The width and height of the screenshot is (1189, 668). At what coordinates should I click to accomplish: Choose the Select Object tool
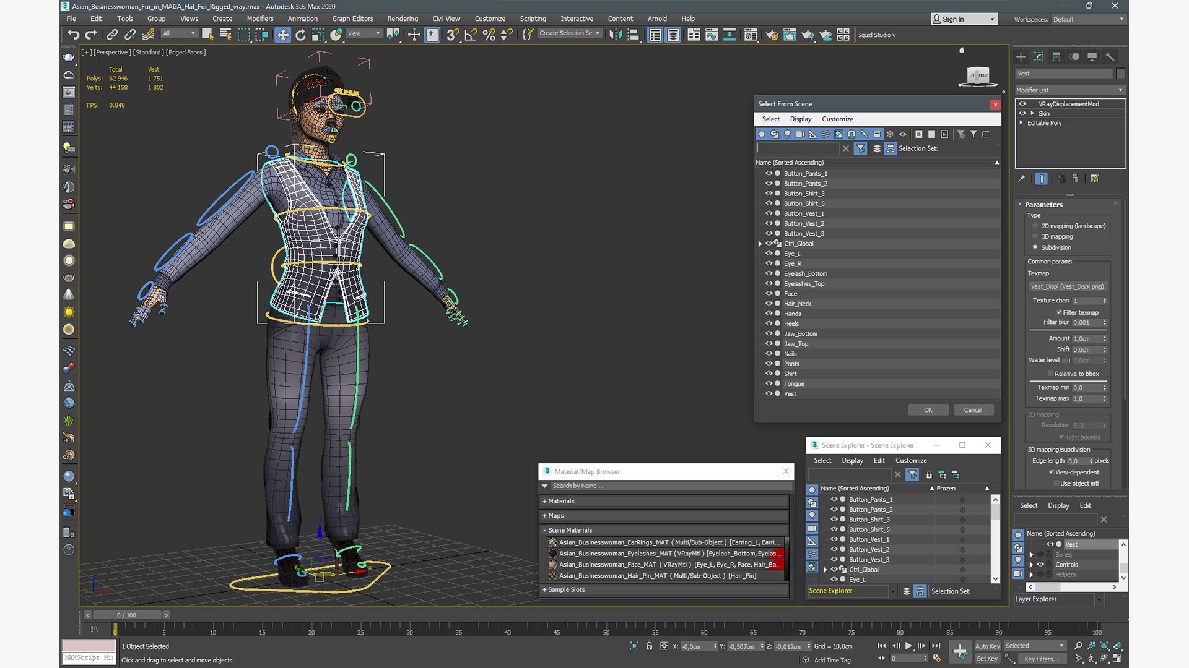click(x=207, y=35)
